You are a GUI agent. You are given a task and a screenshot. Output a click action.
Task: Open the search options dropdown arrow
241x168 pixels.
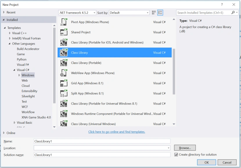[237, 13]
